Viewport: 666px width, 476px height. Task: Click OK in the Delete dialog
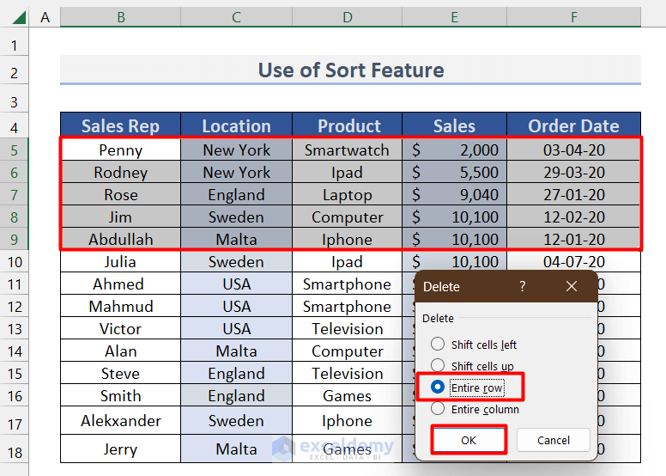click(469, 440)
